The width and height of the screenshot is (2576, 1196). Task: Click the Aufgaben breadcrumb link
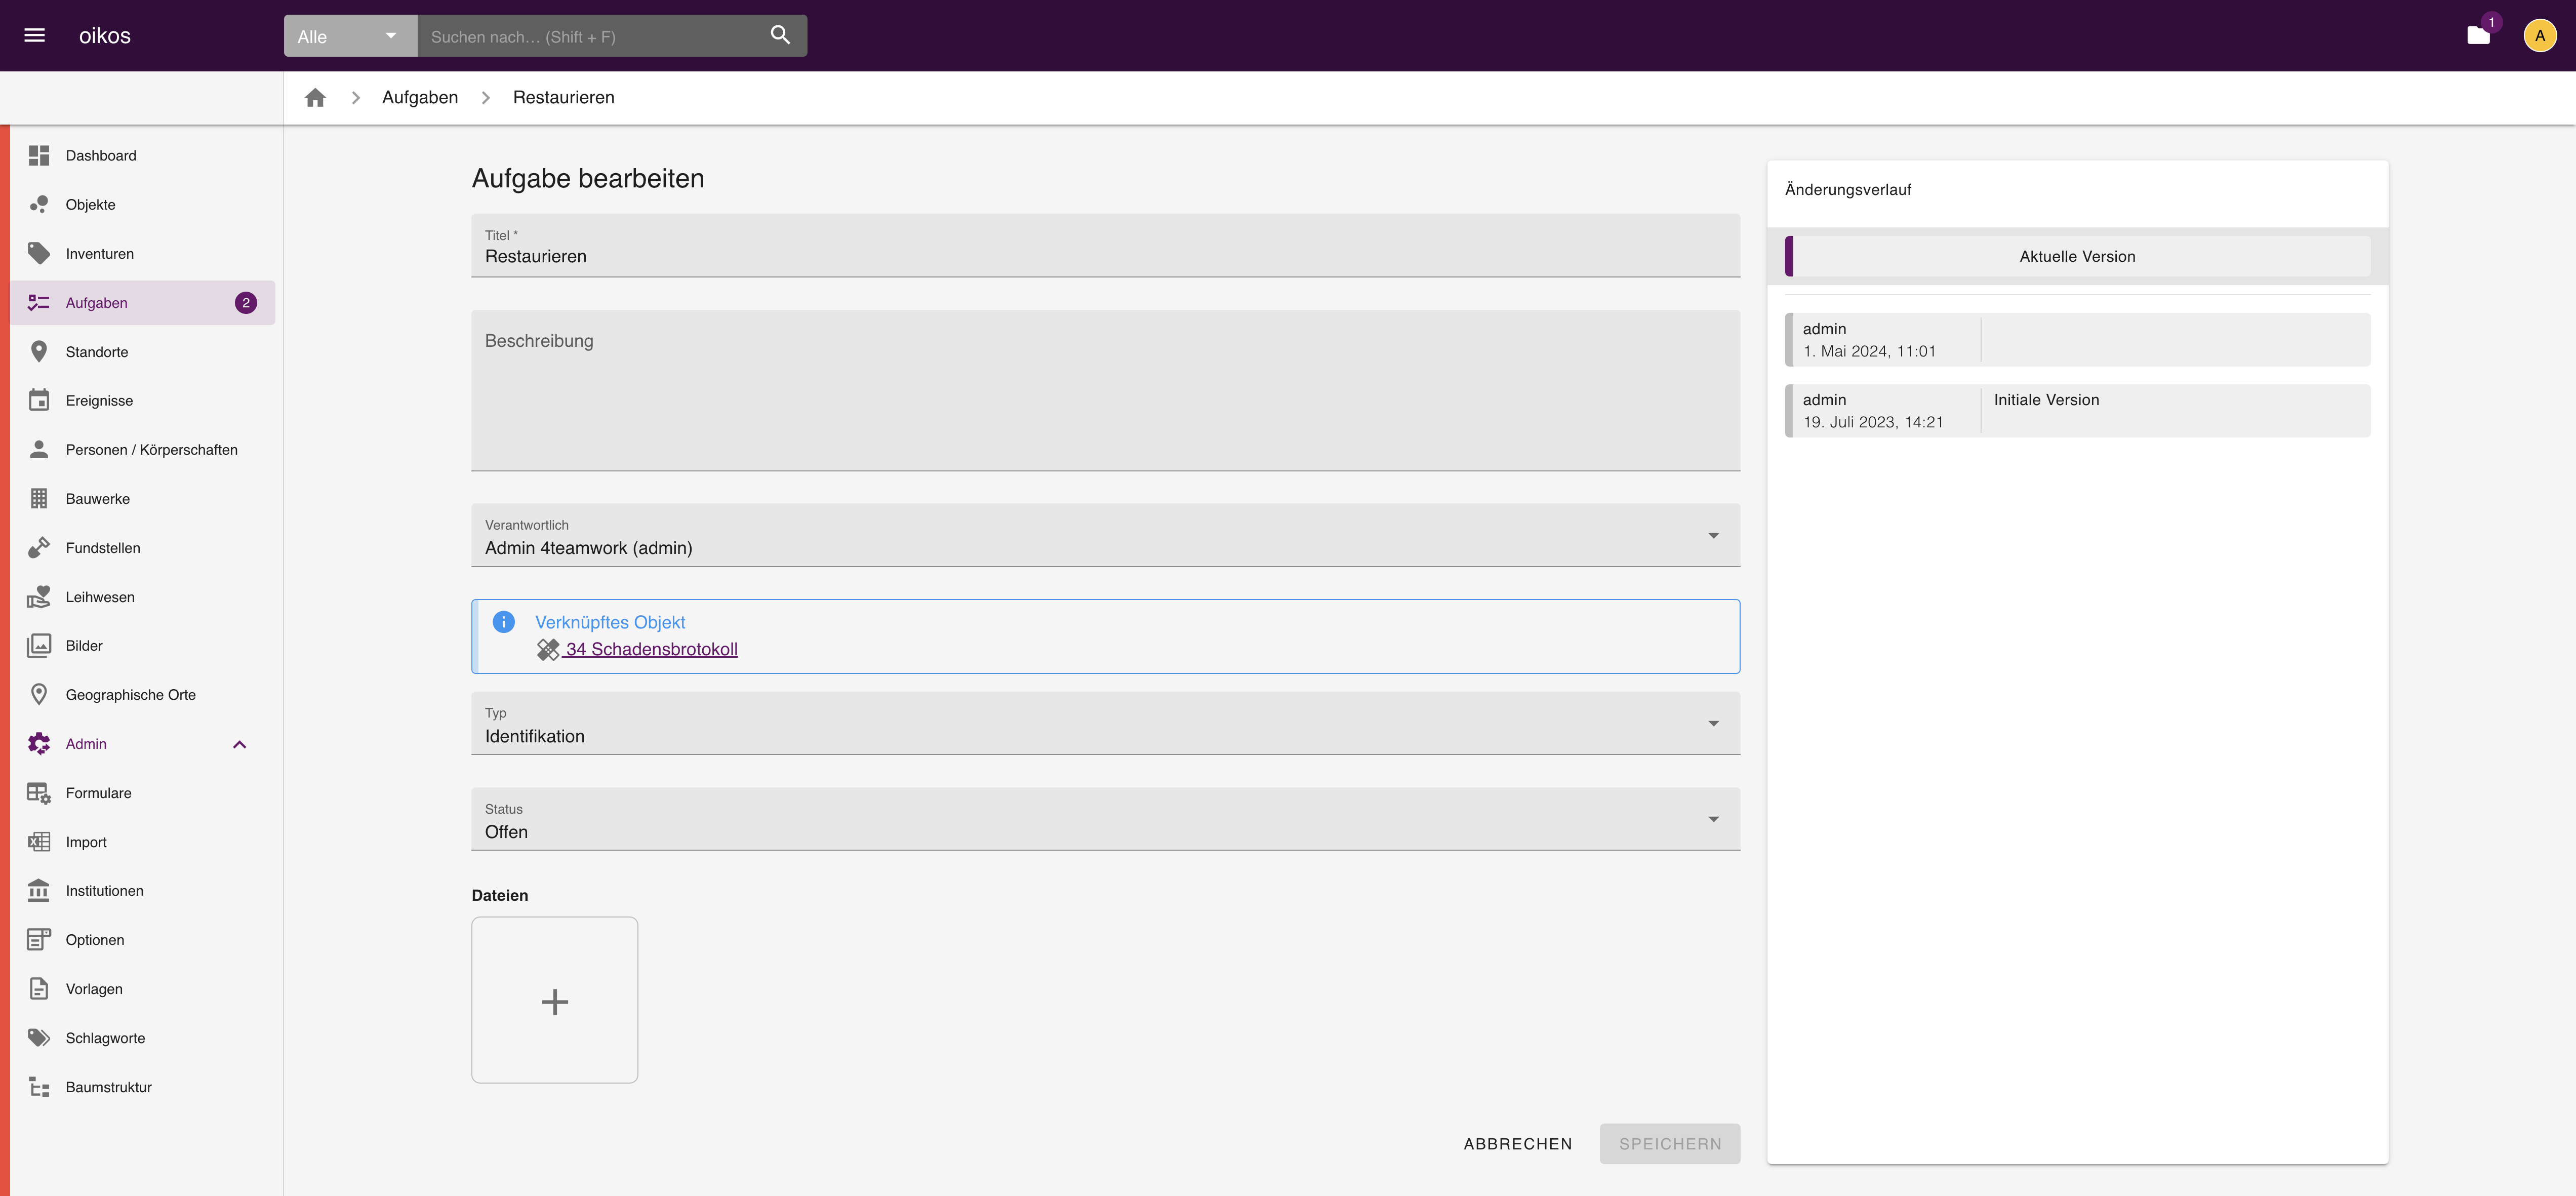point(420,98)
